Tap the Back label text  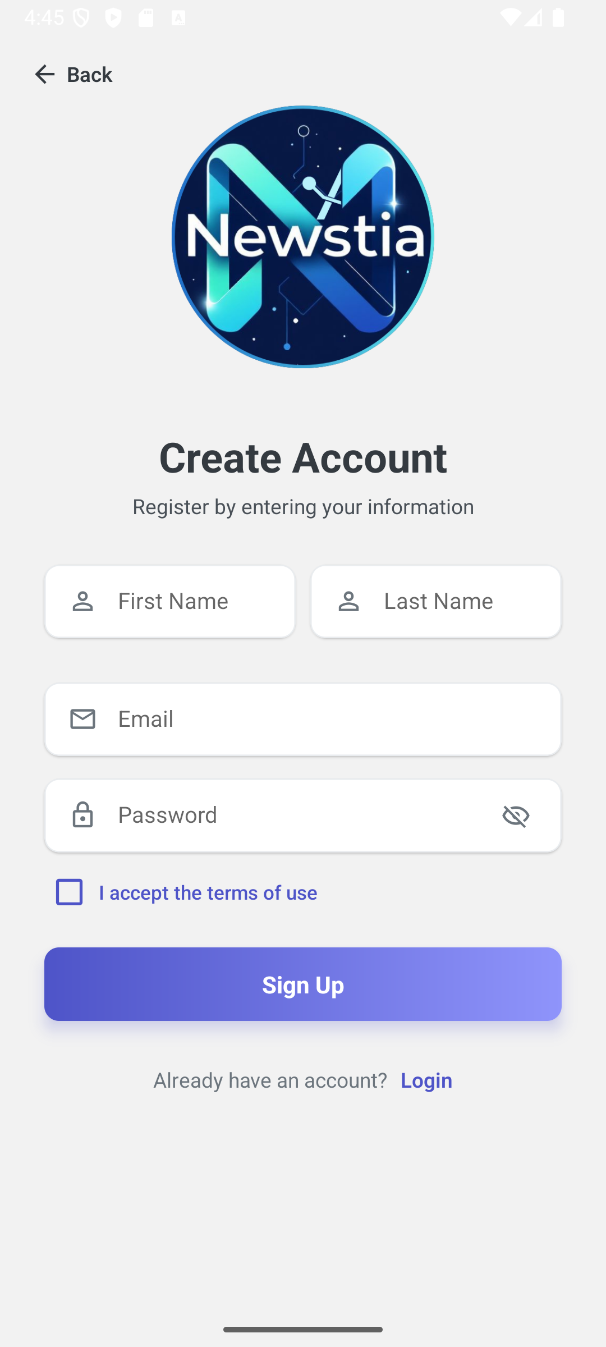pyautogui.click(x=90, y=74)
